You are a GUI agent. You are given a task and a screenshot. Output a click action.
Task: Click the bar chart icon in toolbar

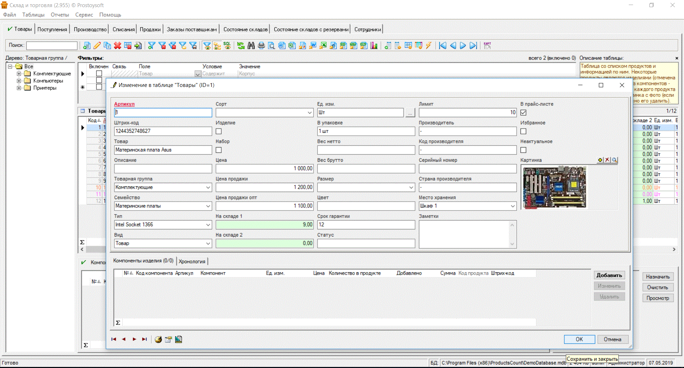(374, 46)
